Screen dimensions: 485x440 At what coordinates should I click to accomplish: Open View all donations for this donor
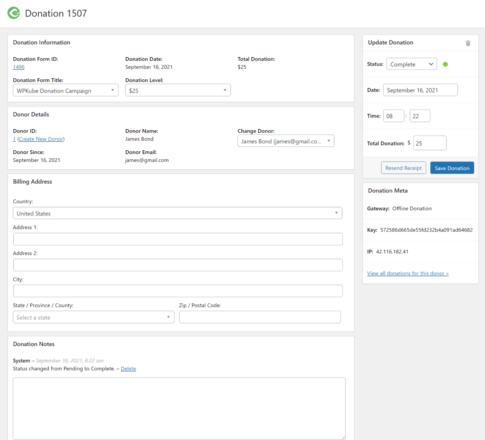coord(408,273)
